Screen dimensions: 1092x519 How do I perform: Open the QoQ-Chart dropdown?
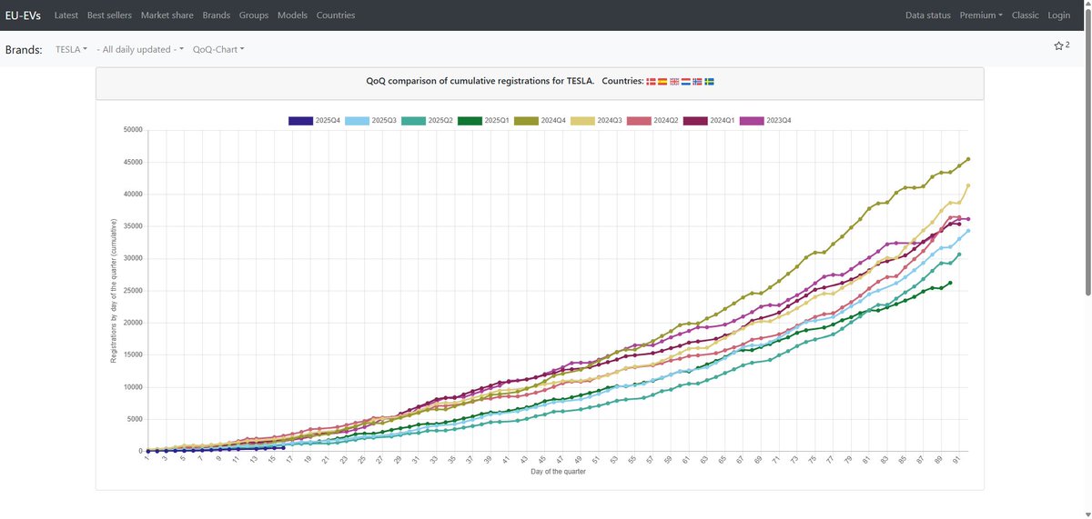point(218,50)
